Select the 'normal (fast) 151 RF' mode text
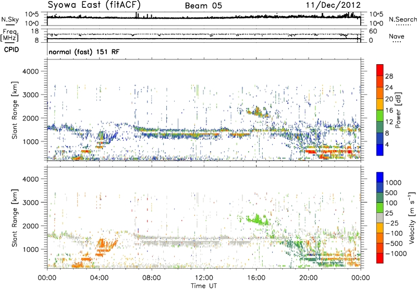The height and width of the screenshot is (289, 417). click(x=84, y=52)
